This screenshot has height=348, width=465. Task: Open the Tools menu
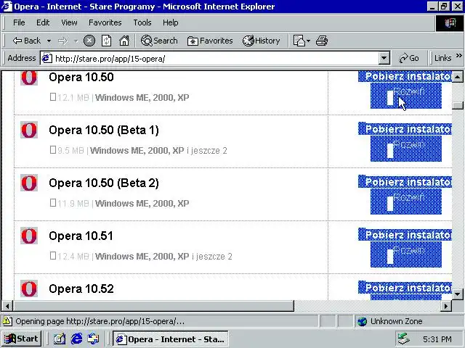tap(142, 22)
